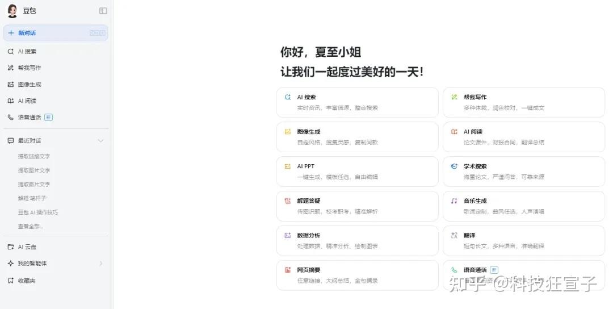Screen dimensions: 613x309
Task: Toggle the sidebar collapse icon
Action: coord(103,11)
